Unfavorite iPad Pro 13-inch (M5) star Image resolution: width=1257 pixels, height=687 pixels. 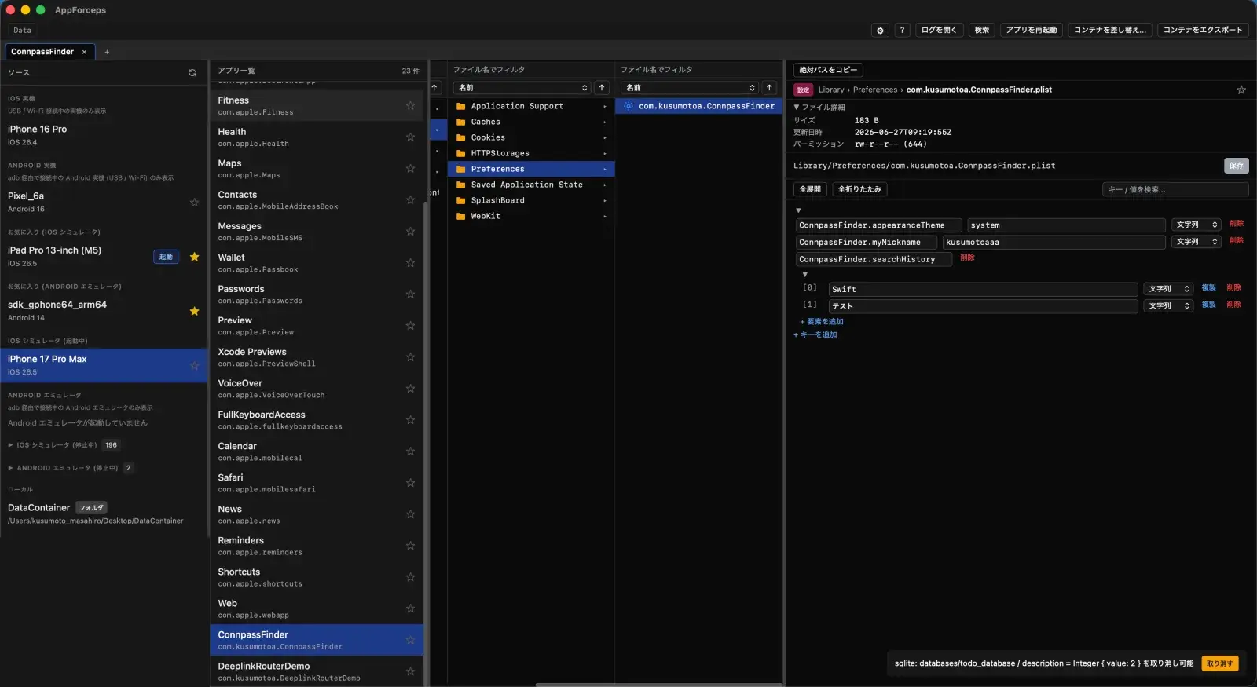194,256
